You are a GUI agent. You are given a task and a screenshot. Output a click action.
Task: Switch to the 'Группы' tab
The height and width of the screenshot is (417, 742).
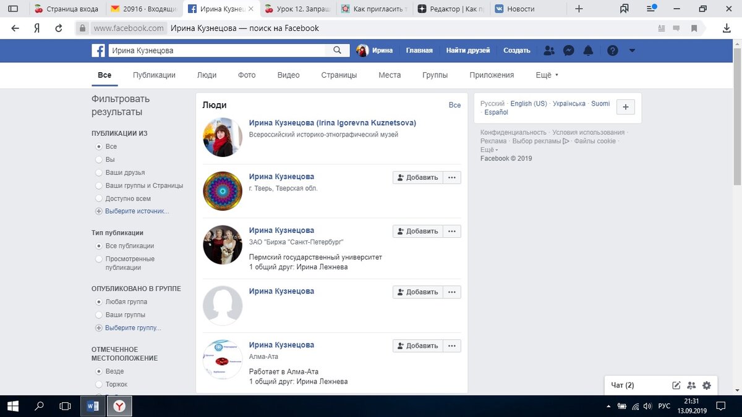pos(435,75)
